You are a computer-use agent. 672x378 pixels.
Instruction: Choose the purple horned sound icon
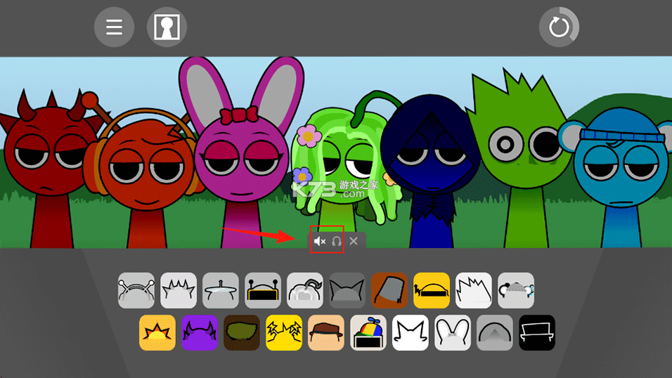[x=200, y=333]
